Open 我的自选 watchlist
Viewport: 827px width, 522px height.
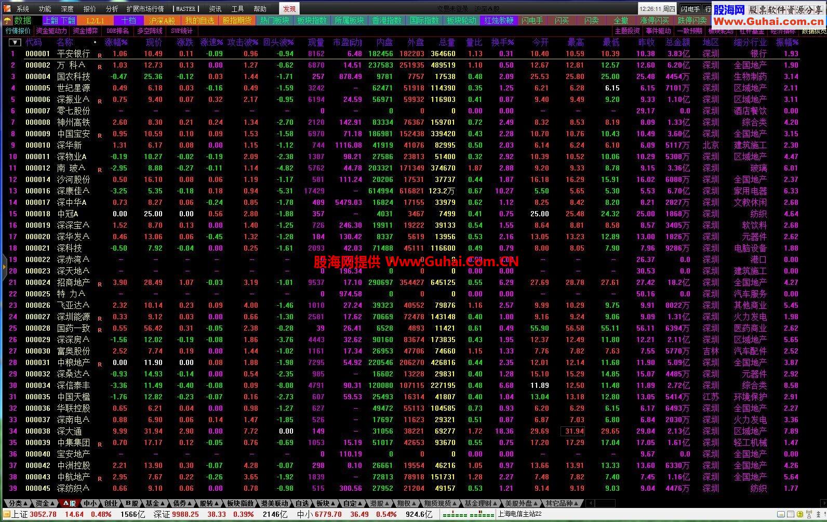click(x=199, y=20)
